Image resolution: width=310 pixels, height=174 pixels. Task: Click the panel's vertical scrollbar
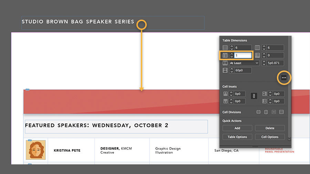coord(289,87)
